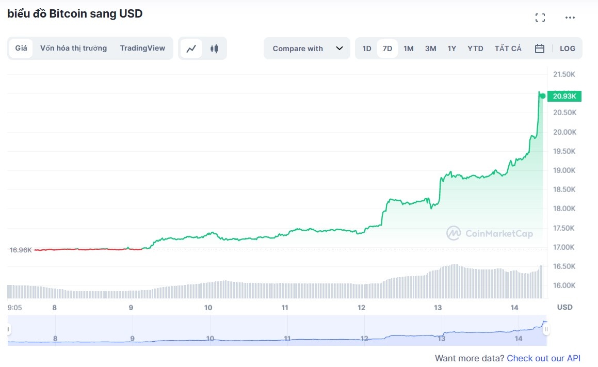Switch to candlestick chart icon

click(x=214, y=47)
